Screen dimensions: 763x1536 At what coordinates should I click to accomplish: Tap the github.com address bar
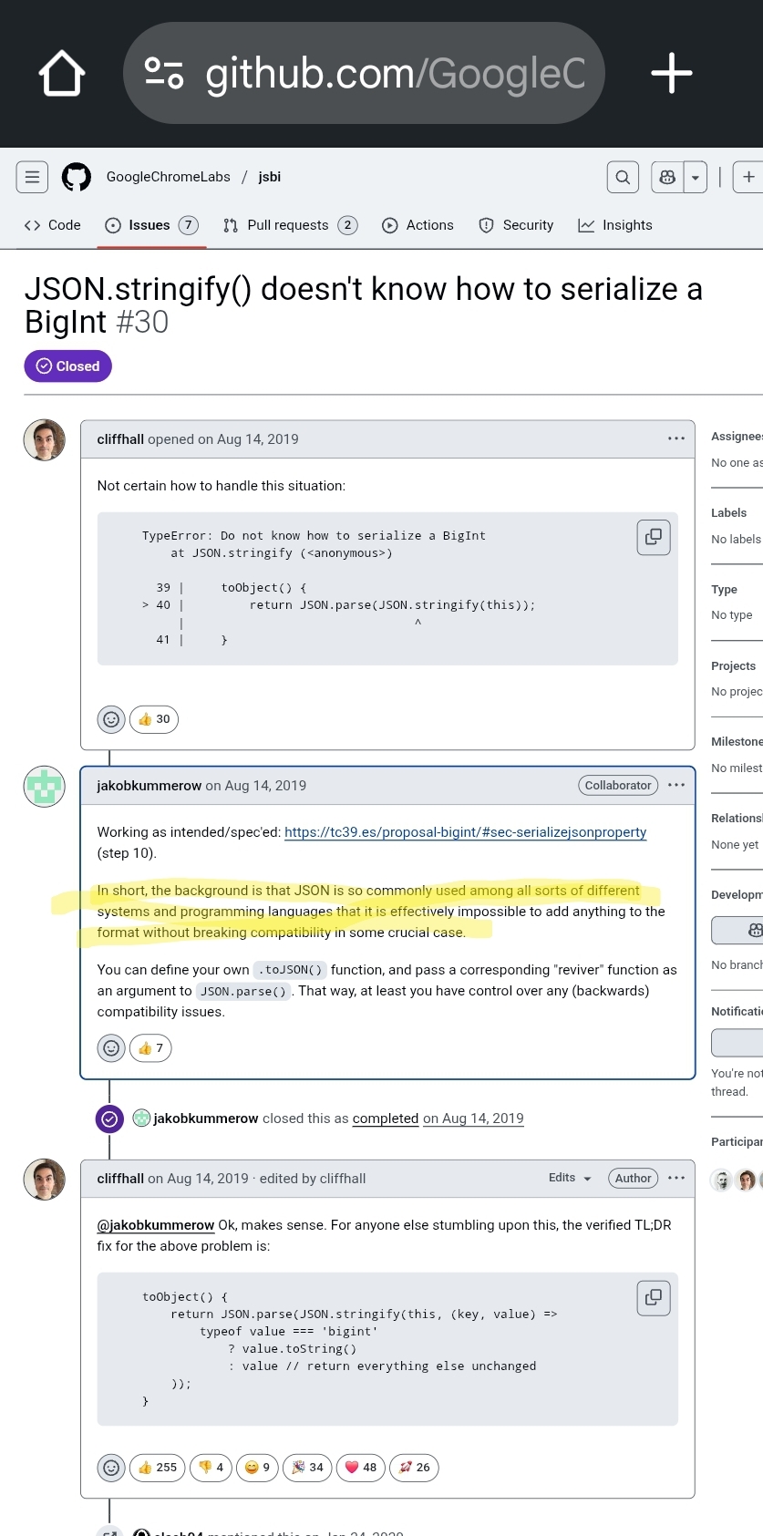[364, 73]
